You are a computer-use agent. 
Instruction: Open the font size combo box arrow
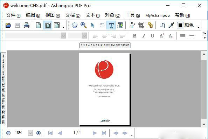pos(84,36)
